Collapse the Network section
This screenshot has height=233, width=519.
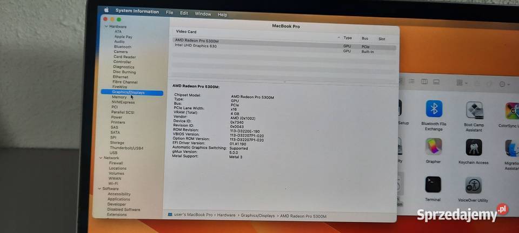pos(101,157)
